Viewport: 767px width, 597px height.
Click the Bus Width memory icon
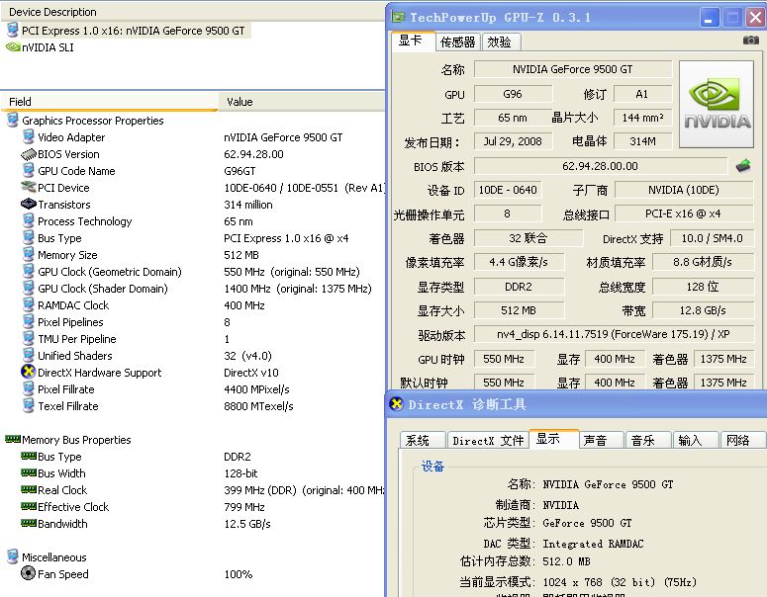[x=29, y=472]
